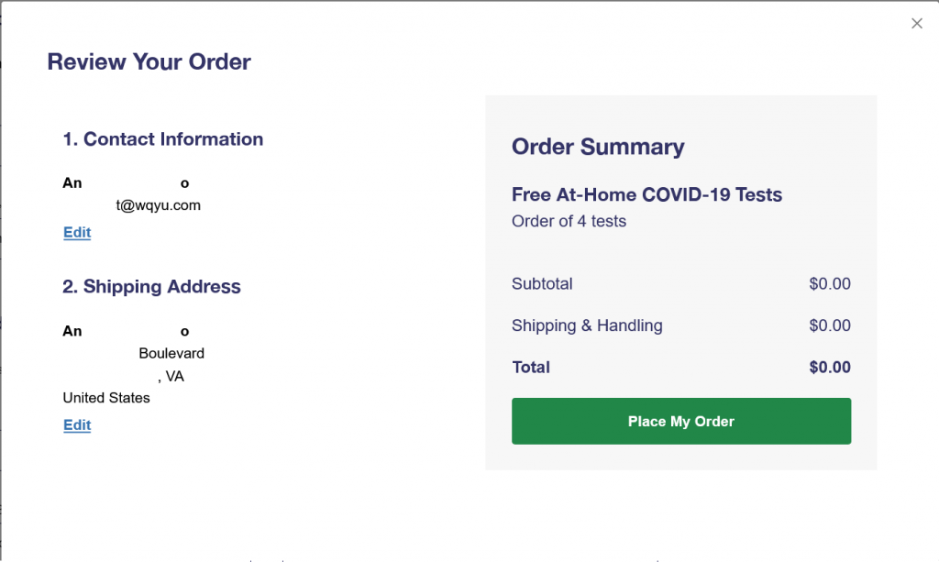Click the Shipping & Handling label

coord(587,325)
